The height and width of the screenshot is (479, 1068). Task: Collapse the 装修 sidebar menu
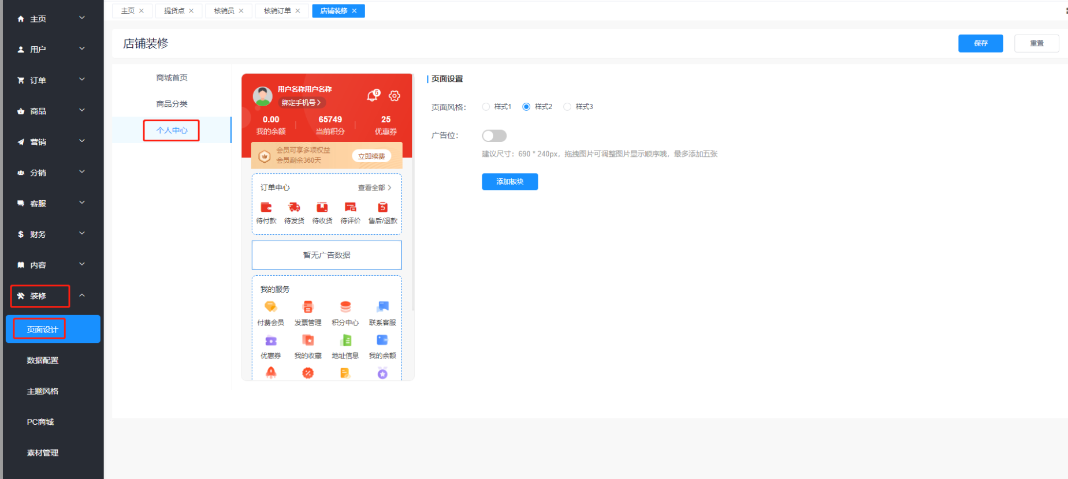tap(51, 295)
